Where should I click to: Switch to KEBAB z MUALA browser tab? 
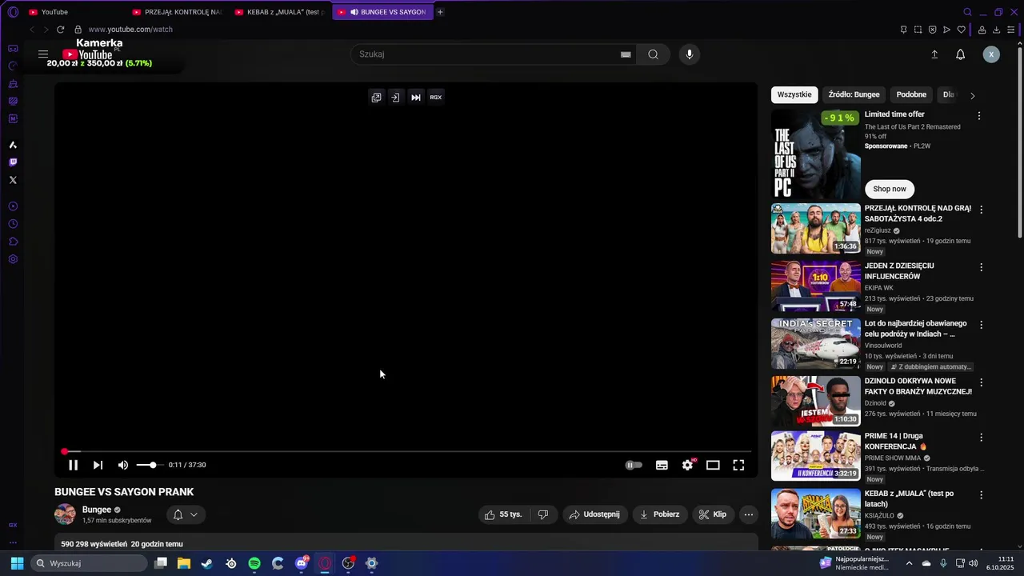pyautogui.click(x=280, y=12)
